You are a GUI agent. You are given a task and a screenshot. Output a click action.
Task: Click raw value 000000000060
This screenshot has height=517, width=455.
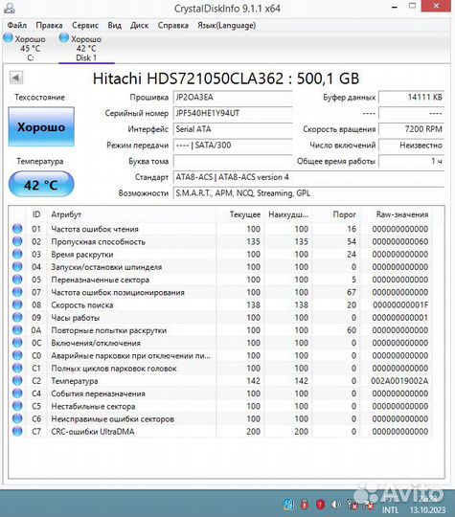400,241
